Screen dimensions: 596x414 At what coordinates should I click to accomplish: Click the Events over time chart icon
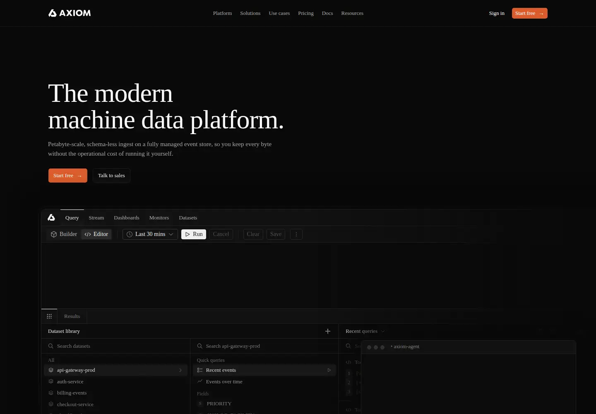point(200,382)
